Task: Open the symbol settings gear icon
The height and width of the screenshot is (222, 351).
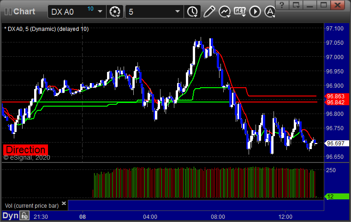Action: coord(114,12)
